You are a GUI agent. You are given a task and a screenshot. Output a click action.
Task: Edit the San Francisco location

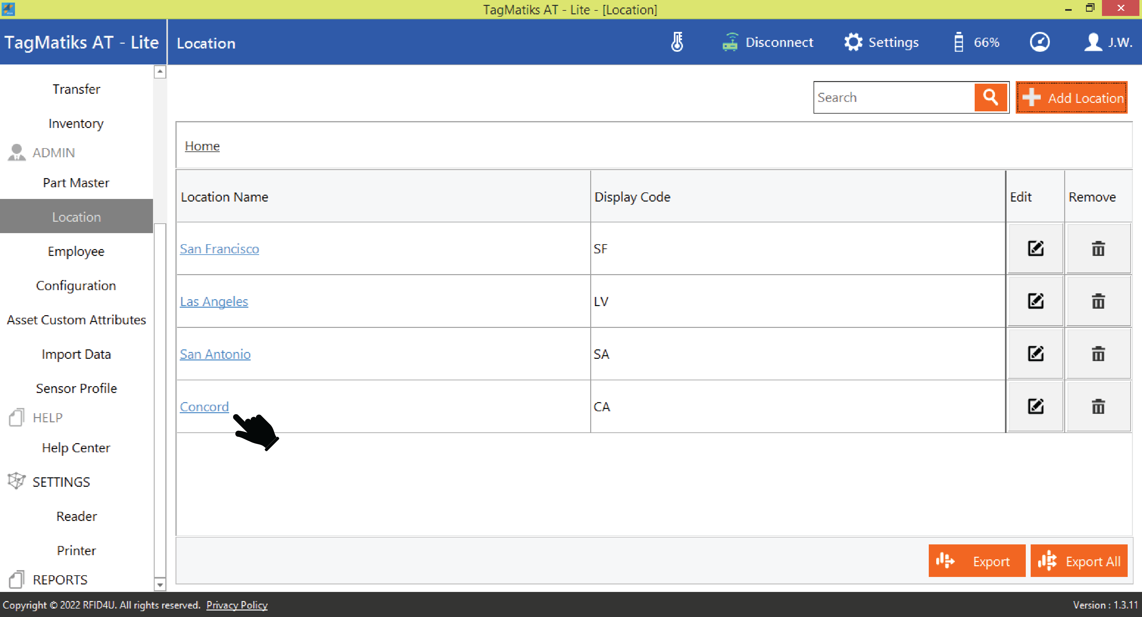pyautogui.click(x=1035, y=249)
